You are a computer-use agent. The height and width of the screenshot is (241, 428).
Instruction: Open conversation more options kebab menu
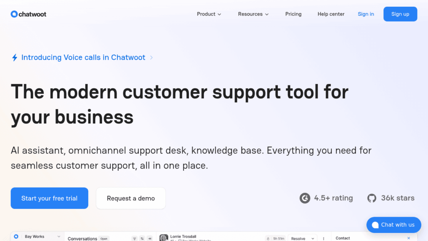coord(324,238)
